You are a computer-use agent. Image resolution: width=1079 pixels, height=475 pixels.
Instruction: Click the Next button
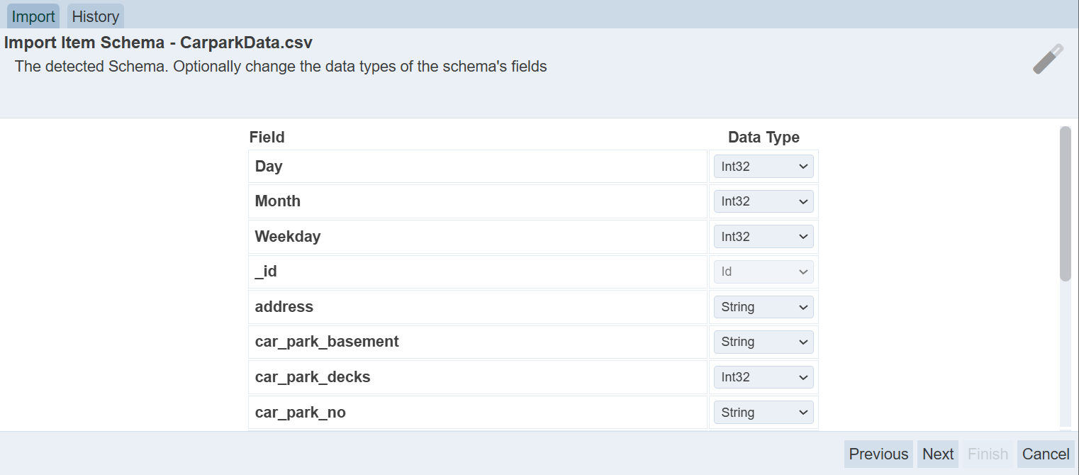tap(937, 454)
